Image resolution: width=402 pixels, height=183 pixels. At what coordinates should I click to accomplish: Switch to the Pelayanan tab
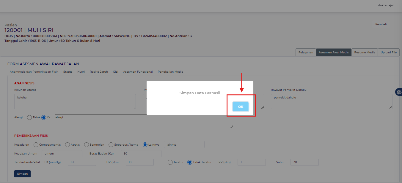[x=306, y=52]
